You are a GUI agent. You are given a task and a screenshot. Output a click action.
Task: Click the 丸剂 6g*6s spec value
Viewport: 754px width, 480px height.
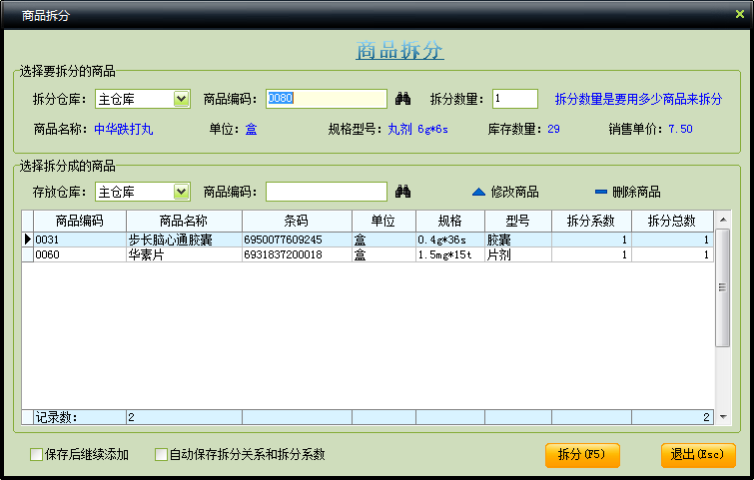pyautogui.click(x=417, y=130)
